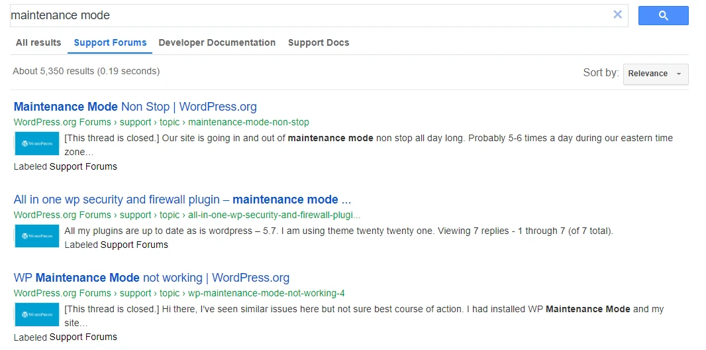Go to the Support Docs tab

319,43
